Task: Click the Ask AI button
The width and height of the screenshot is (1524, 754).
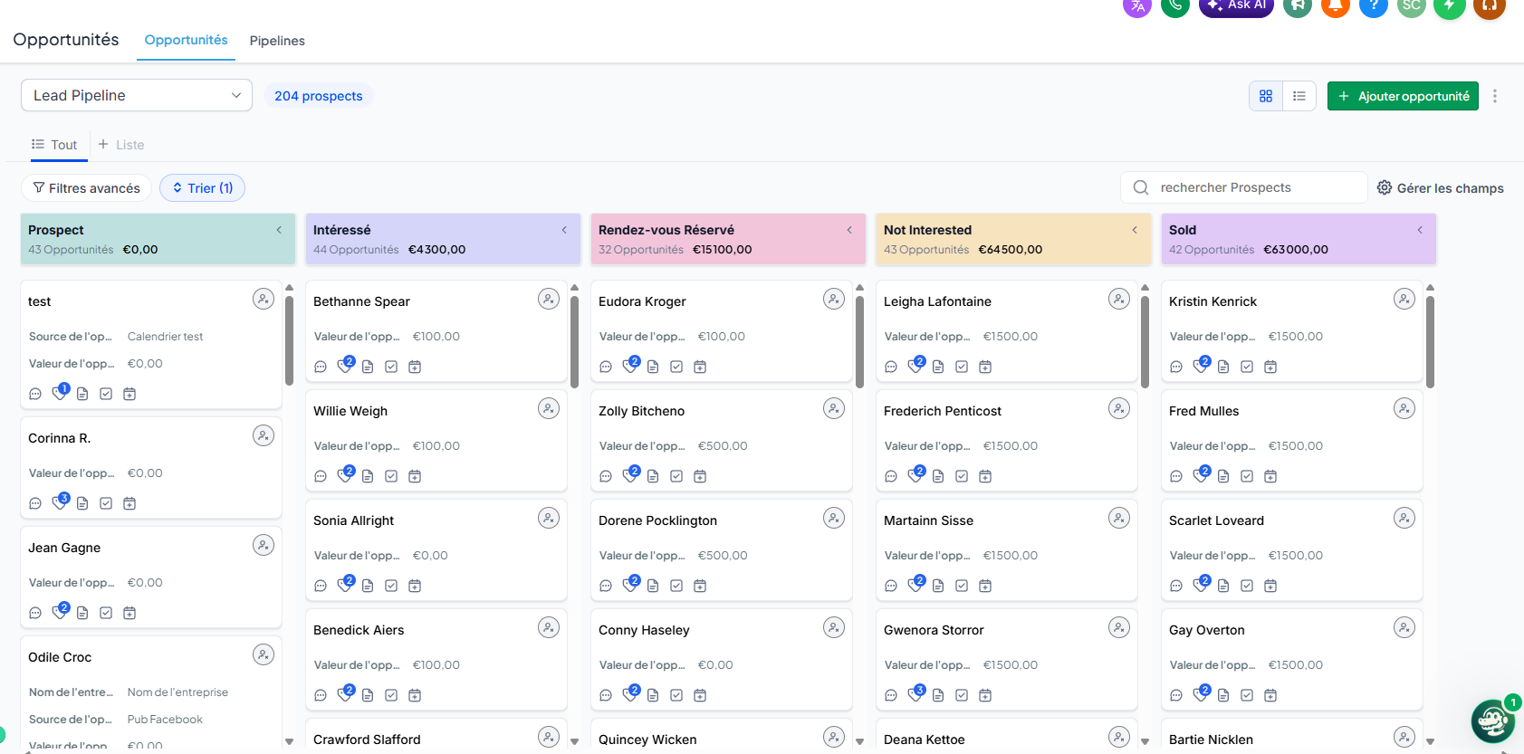Action: coord(1236,5)
